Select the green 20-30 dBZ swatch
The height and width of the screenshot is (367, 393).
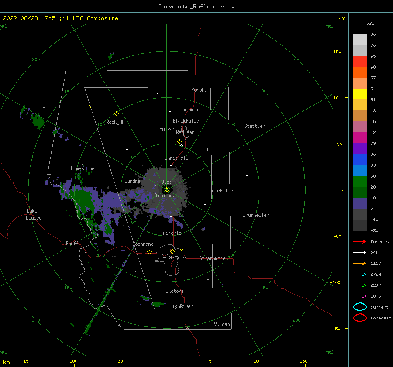click(360, 182)
